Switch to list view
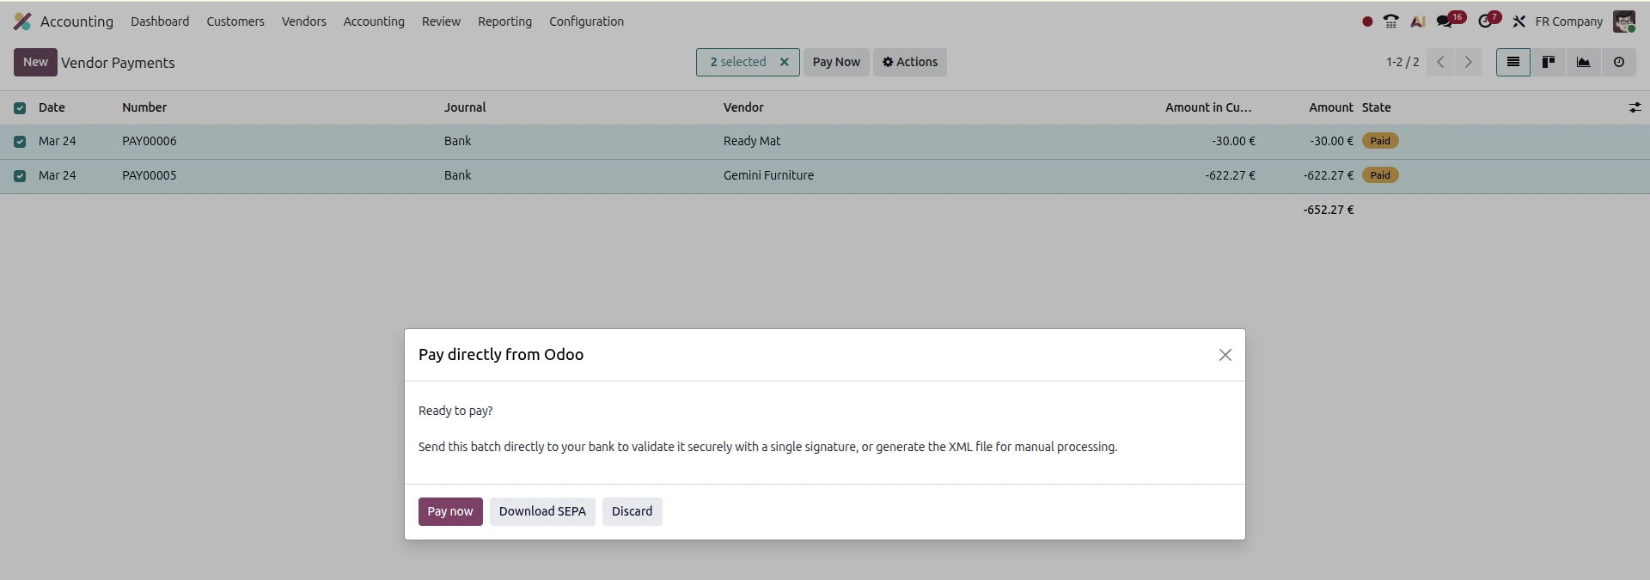 [x=1513, y=62]
